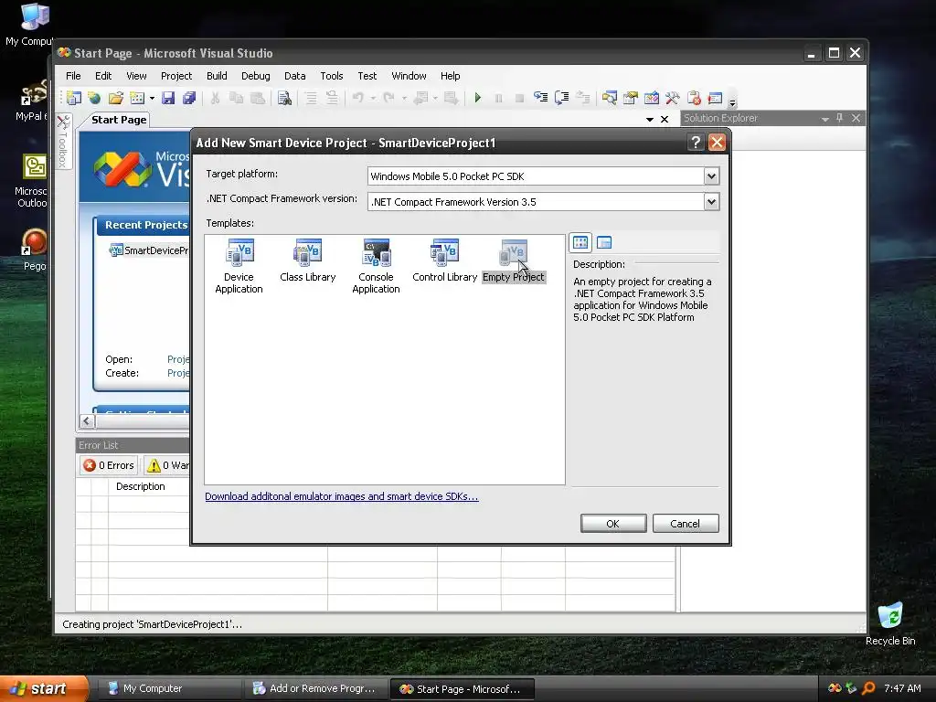936x702 pixels.
Task: Click the dialog Help question mark button
Action: (695, 142)
